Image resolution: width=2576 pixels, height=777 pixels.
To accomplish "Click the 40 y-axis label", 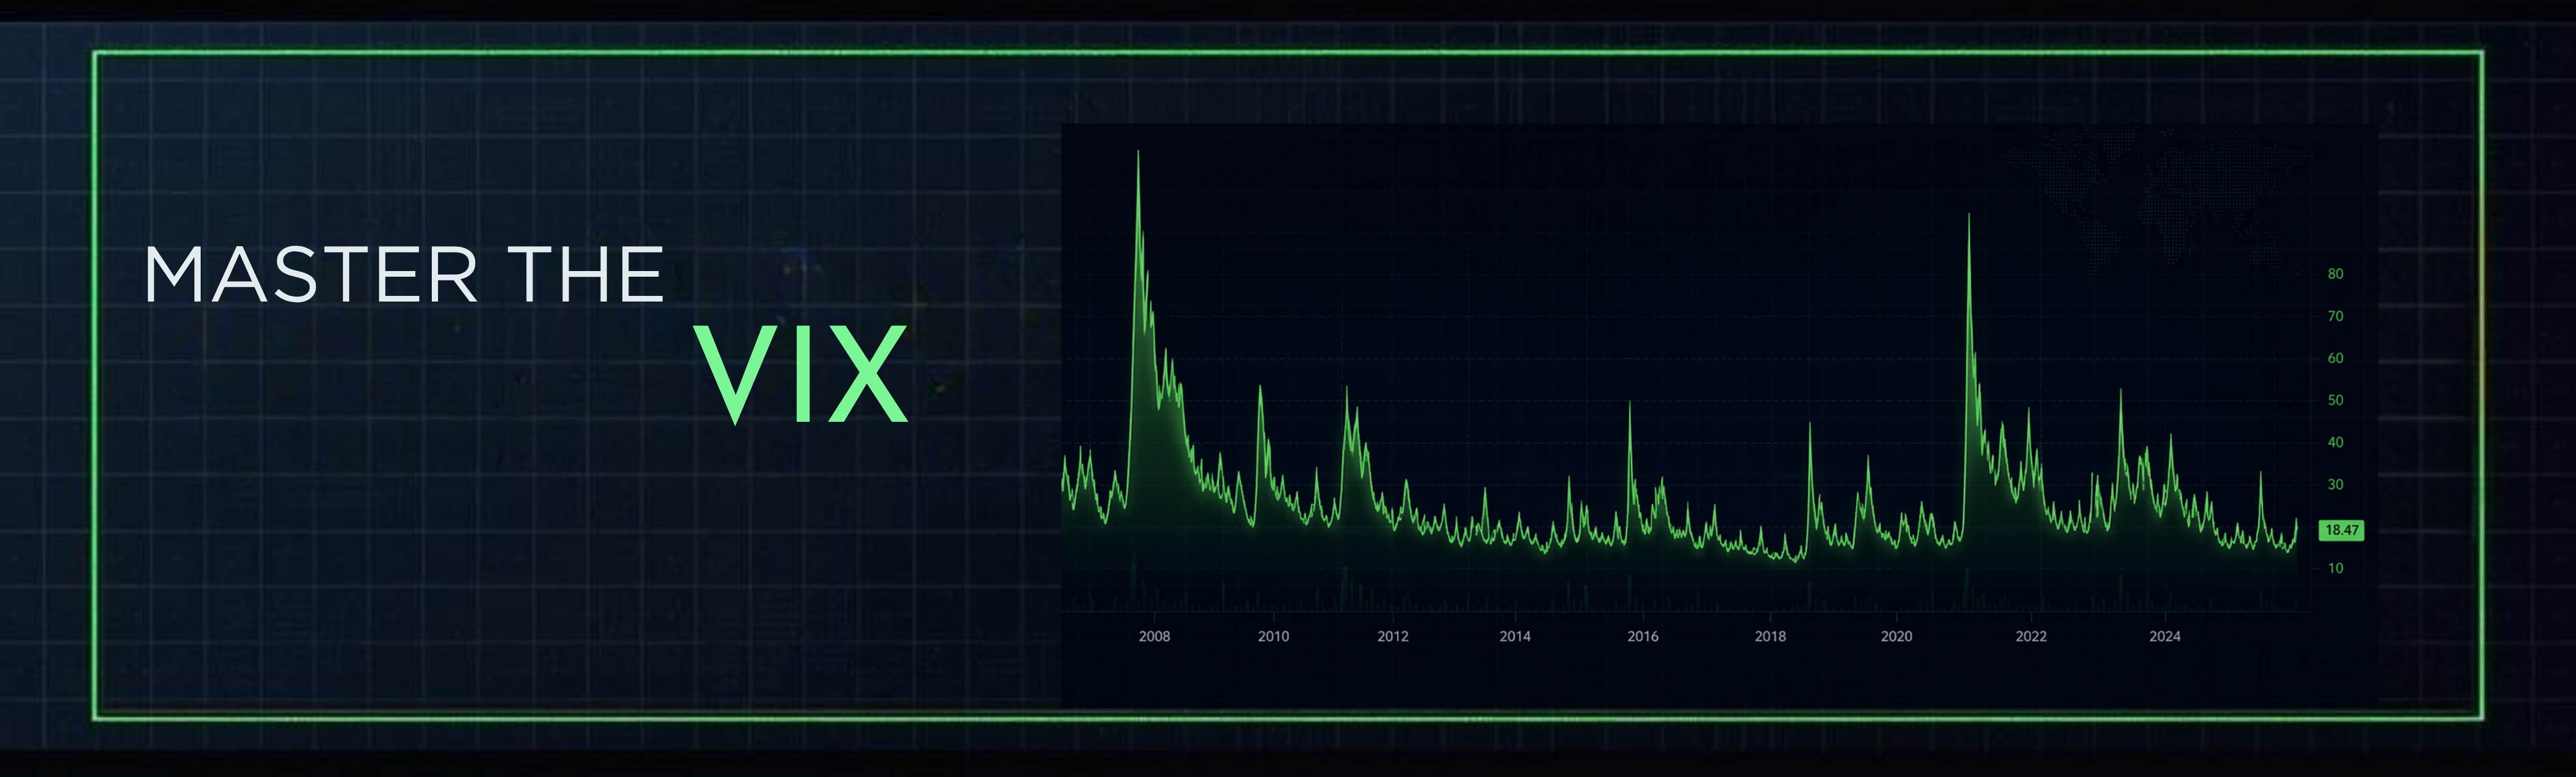I will 2335,442.
